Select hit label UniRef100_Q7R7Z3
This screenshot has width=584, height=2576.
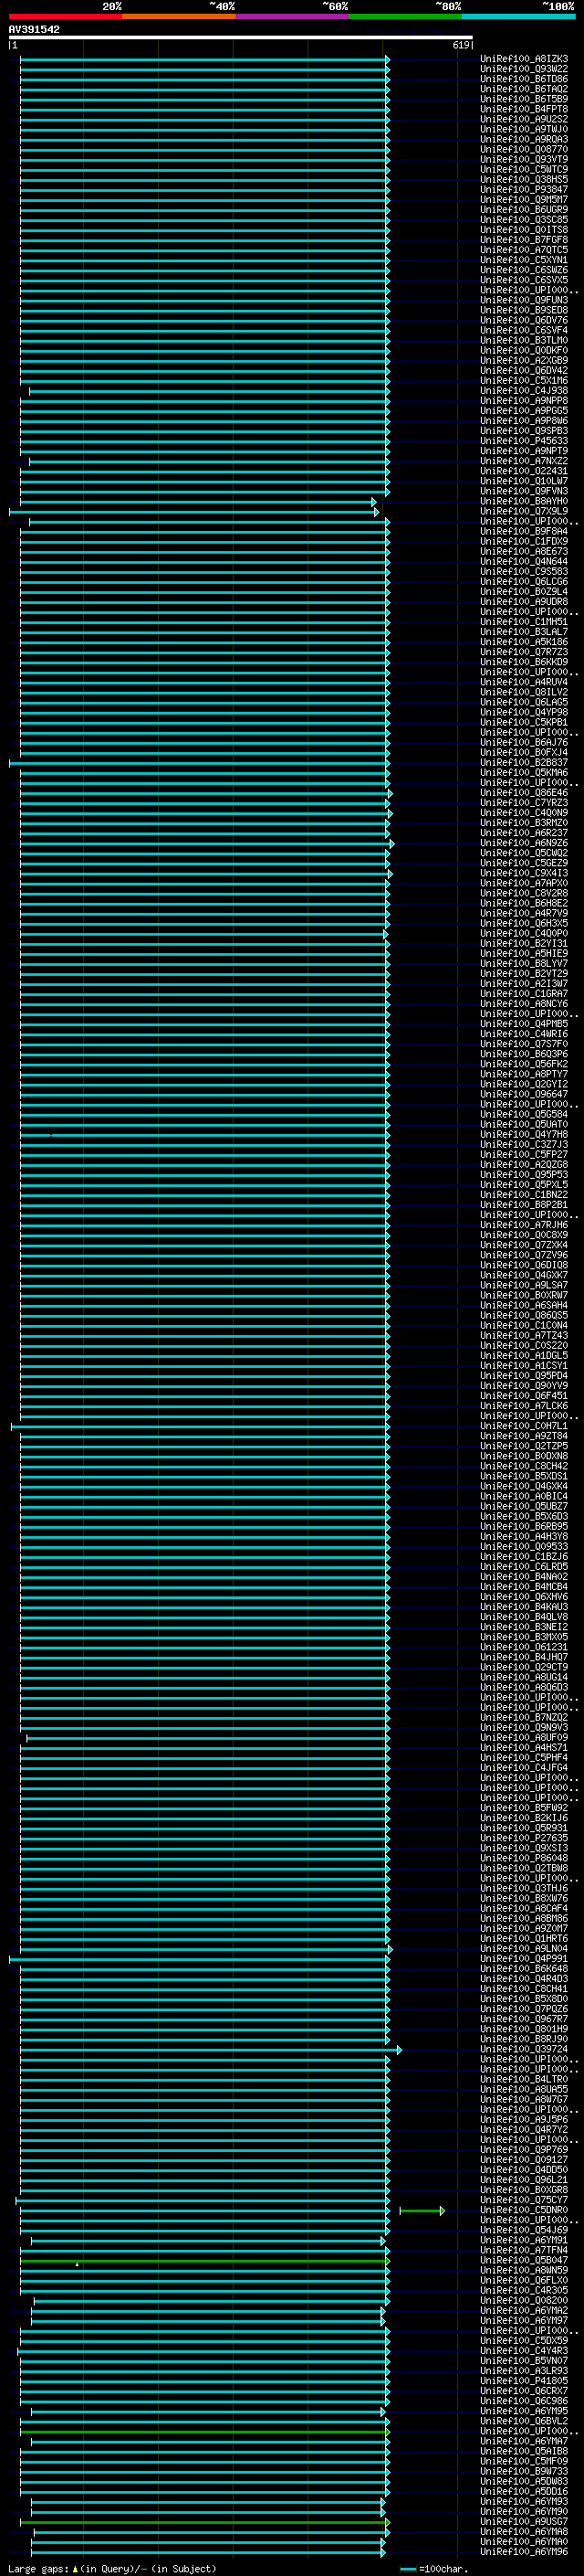[524, 652]
